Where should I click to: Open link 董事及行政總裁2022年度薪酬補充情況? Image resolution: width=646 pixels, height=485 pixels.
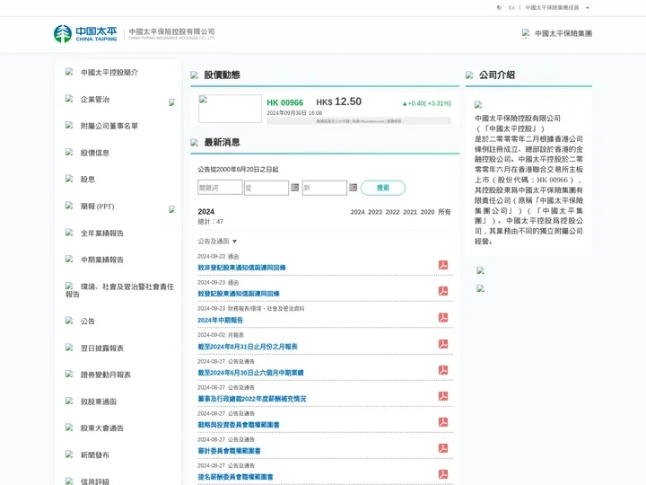252,399
